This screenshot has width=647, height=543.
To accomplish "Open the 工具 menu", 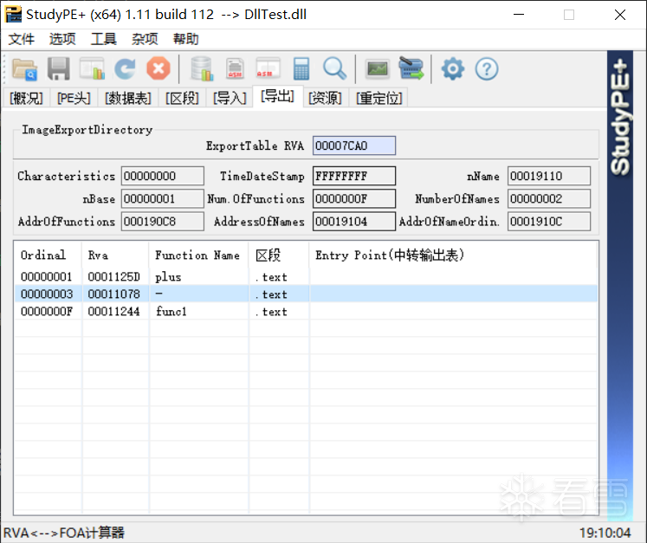I will pyautogui.click(x=104, y=39).
